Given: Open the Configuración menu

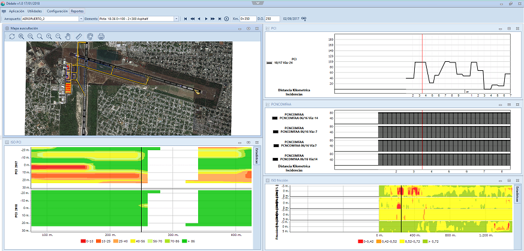Looking at the screenshot, I should [x=57, y=11].
